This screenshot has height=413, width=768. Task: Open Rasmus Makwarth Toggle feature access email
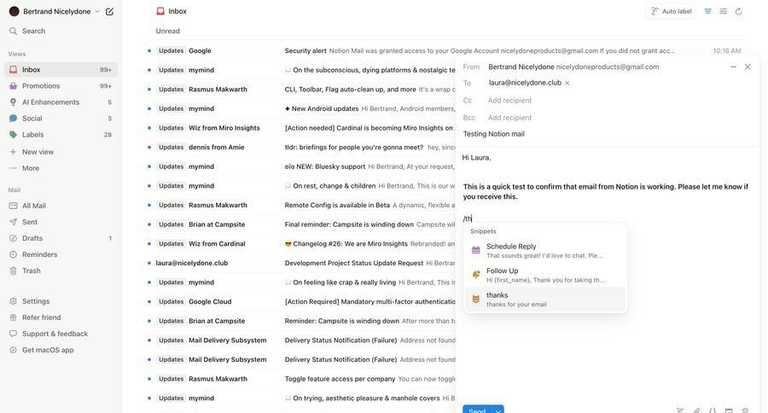[300, 379]
